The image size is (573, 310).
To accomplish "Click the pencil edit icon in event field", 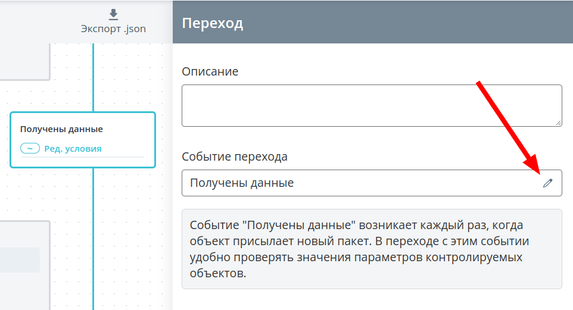I will point(547,183).
